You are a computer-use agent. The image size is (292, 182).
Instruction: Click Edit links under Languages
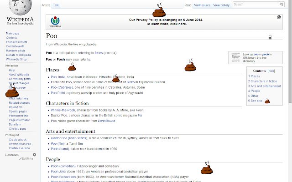click(x=26, y=159)
